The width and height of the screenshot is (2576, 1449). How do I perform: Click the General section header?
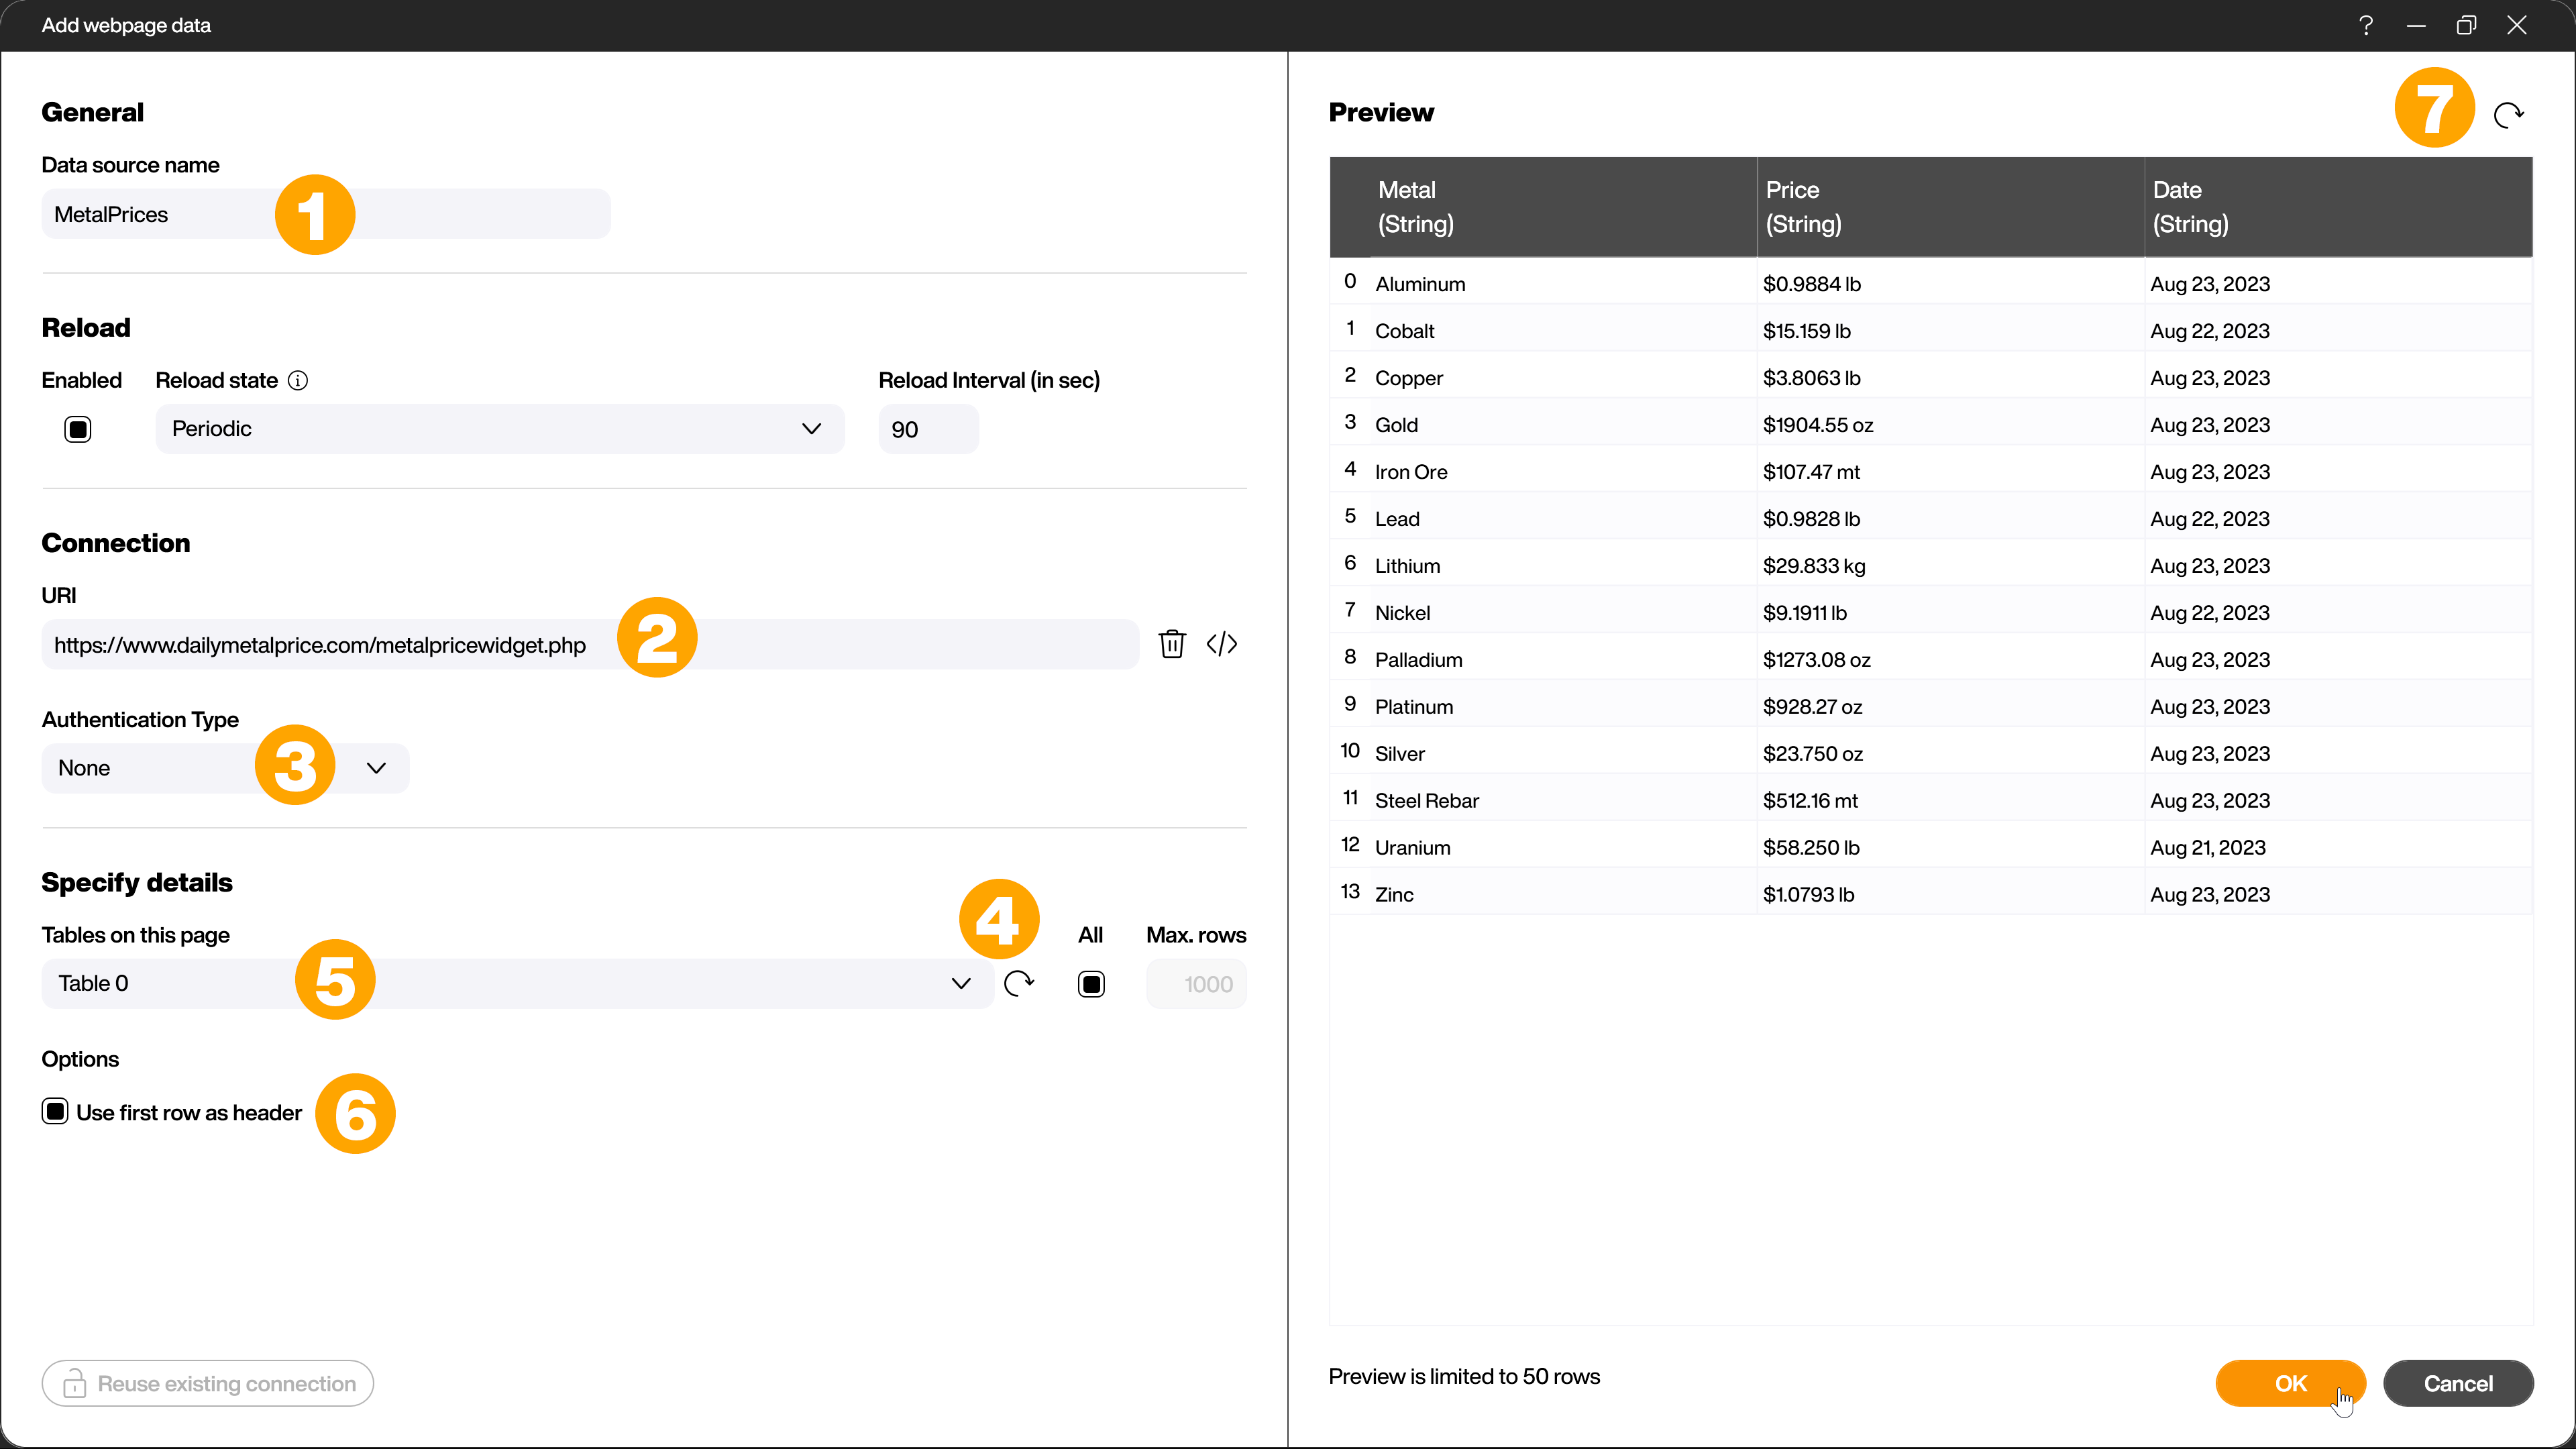click(x=92, y=111)
